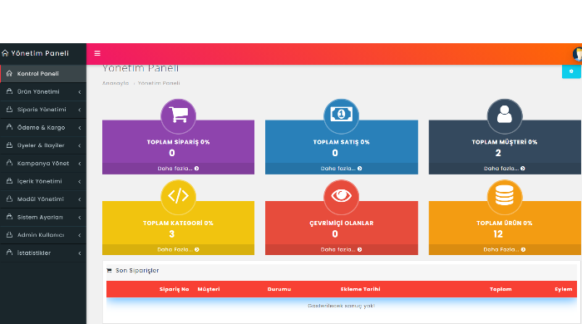
Task: Click the TOPLAM MÜŞTERİ 0% card title
Action: pos(505,142)
